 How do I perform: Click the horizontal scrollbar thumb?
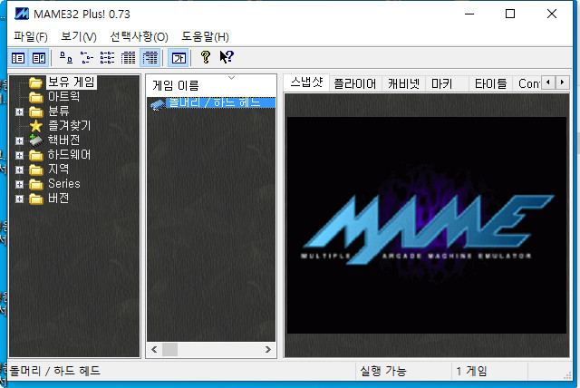[169, 350]
